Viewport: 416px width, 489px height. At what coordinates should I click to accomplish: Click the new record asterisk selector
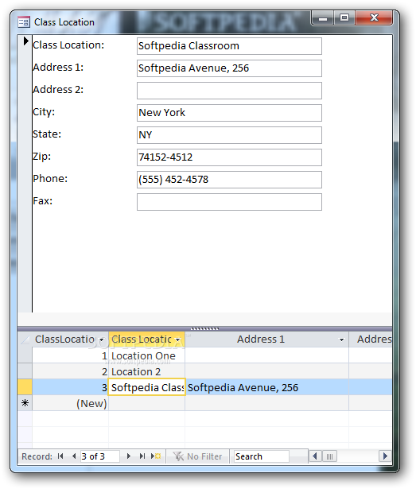point(25,403)
